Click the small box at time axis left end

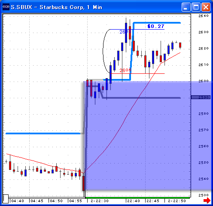pyautogui.click(x=6, y=199)
